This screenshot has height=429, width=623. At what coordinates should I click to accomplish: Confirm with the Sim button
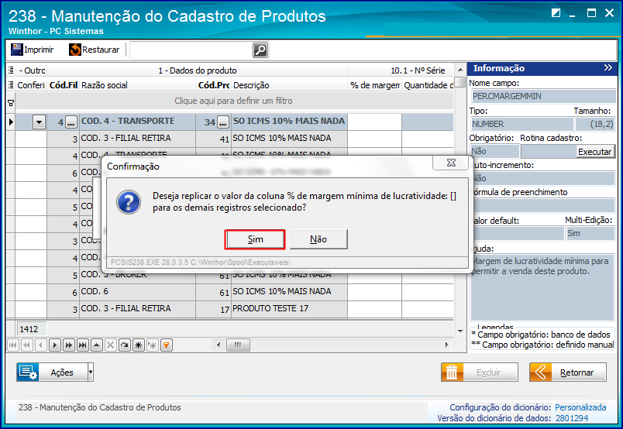click(x=255, y=239)
